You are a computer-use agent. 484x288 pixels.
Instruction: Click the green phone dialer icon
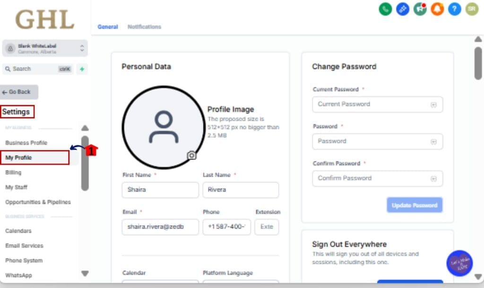(x=385, y=9)
